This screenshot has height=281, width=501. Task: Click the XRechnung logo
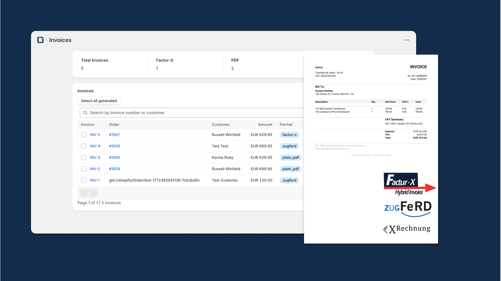click(x=406, y=229)
